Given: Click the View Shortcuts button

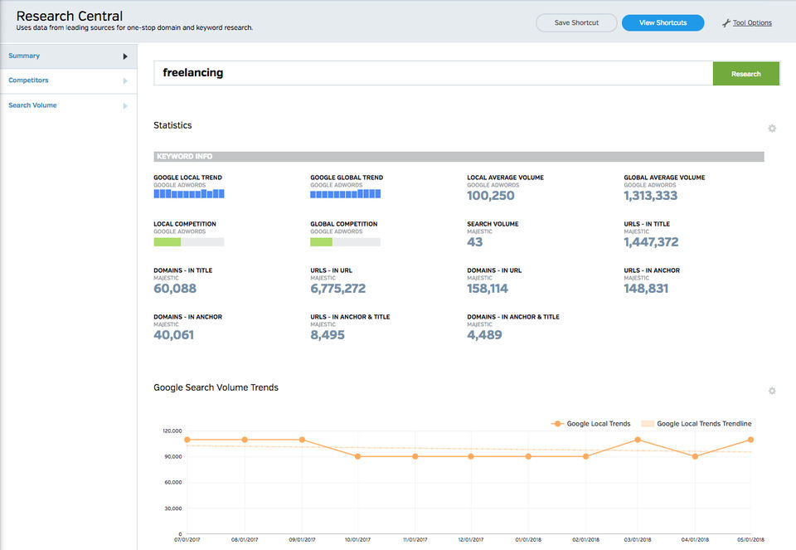Looking at the screenshot, I should (663, 23).
